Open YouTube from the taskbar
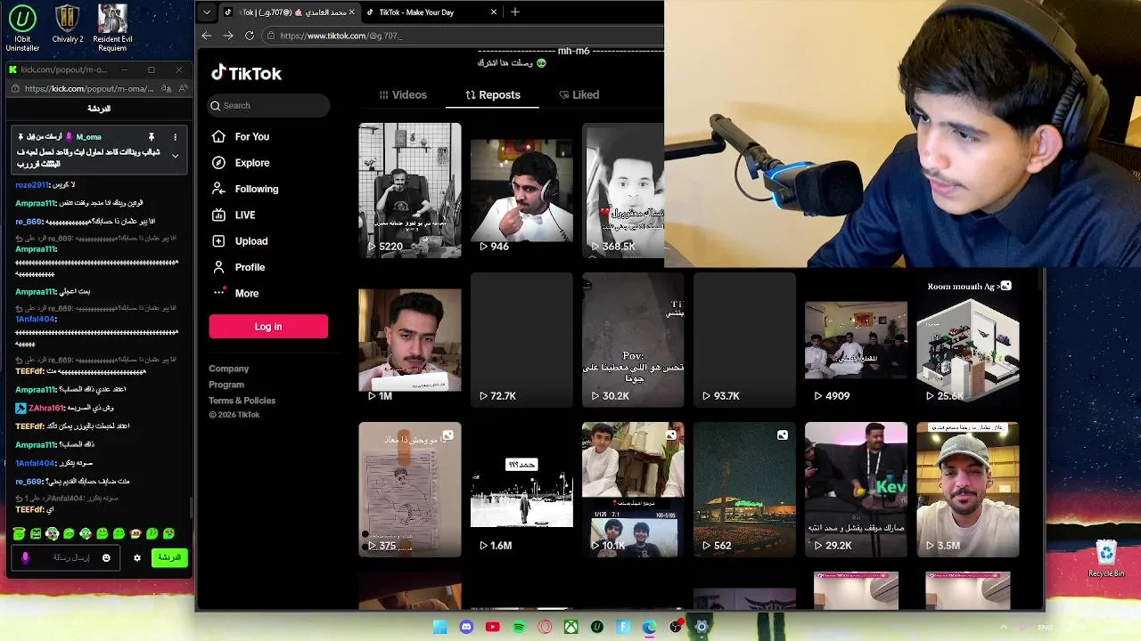This screenshot has height=641, width=1141. tap(492, 628)
